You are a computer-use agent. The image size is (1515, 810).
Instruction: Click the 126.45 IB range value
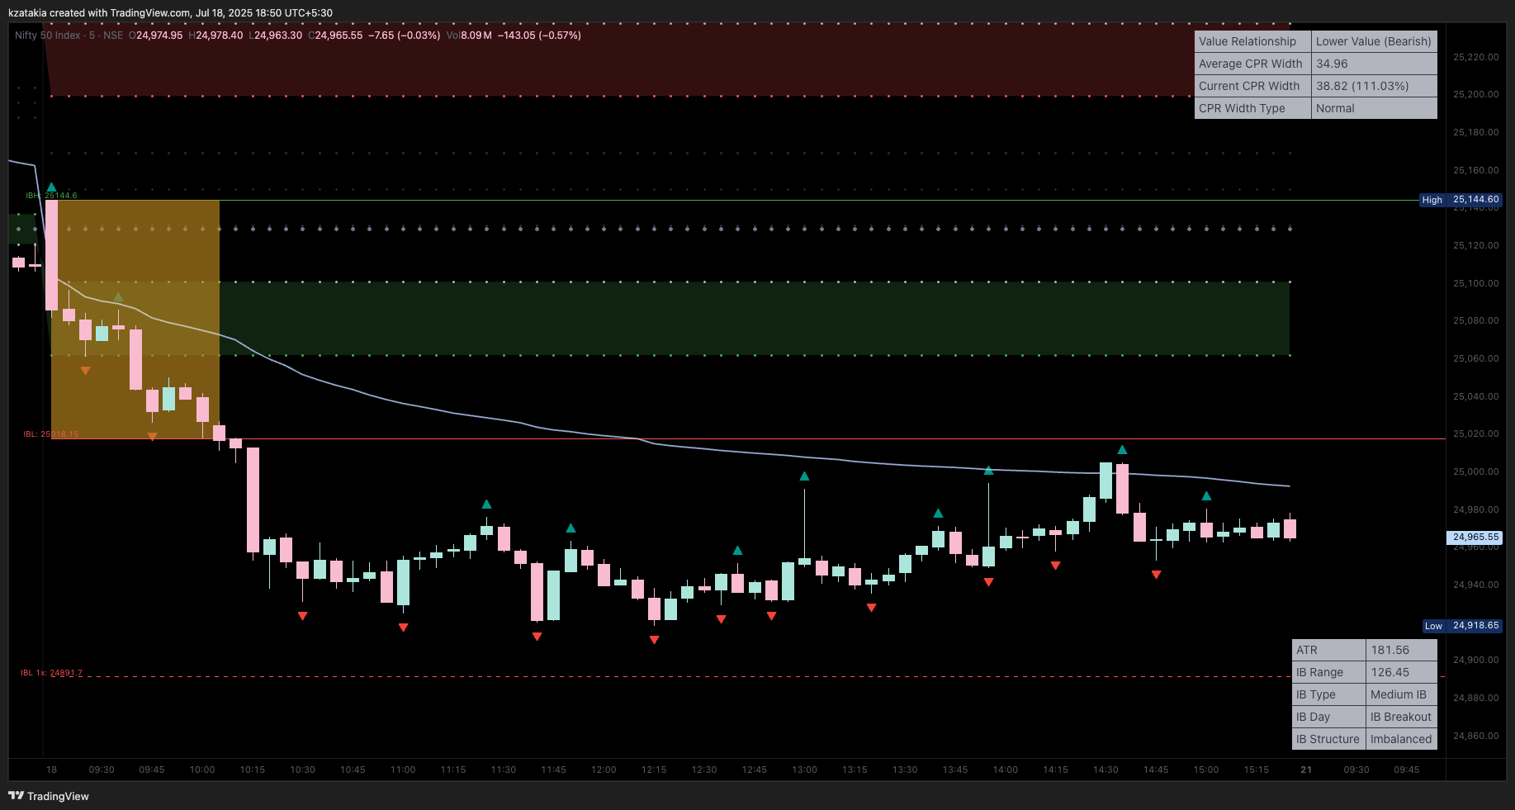pos(1402,672)
